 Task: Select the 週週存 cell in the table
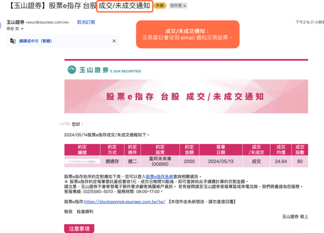tap(112, 161)
